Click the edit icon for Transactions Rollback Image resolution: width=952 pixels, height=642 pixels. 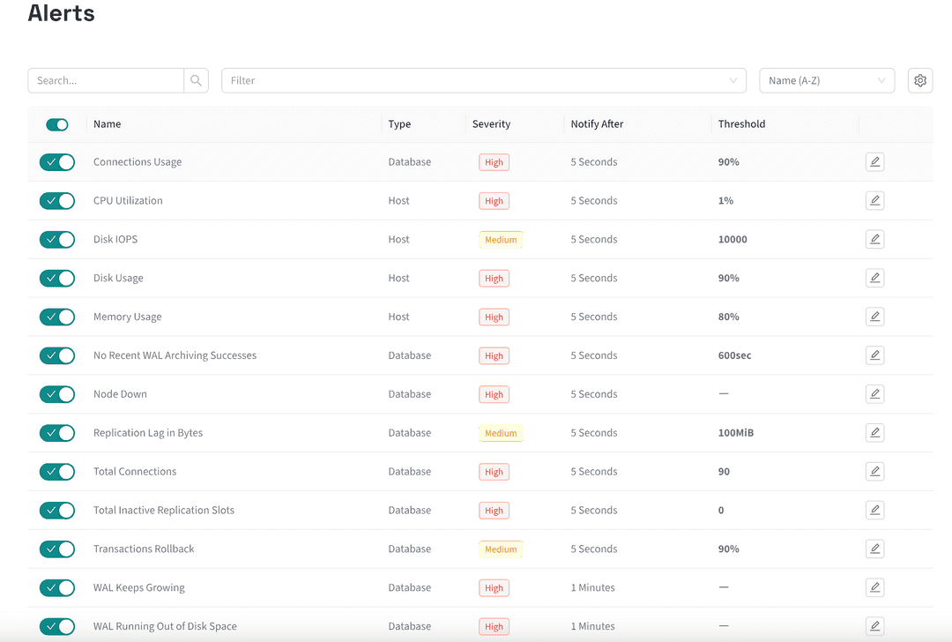[874, 549]
